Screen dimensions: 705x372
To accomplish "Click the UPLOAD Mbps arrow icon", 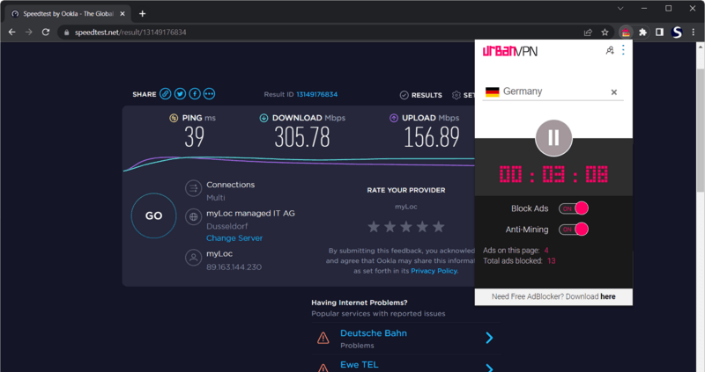I will coord(394,118).
